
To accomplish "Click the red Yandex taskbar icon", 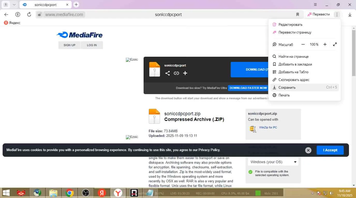I will click(x=102, y=193).
